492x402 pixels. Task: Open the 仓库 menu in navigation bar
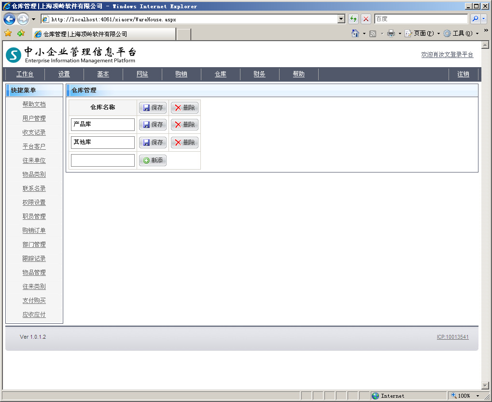click(x=221, y=74)
